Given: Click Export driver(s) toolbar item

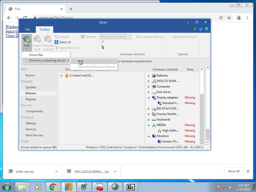Looking at the screenshot, I should coord(67,48).
